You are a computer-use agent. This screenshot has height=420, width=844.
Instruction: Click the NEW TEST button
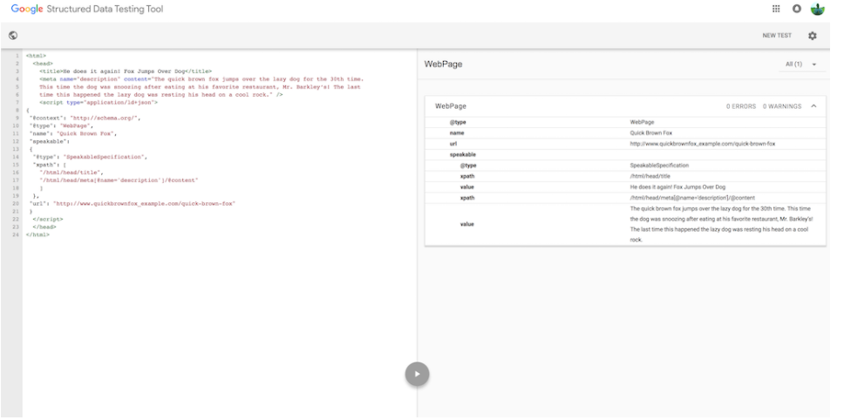click(777, 36)
